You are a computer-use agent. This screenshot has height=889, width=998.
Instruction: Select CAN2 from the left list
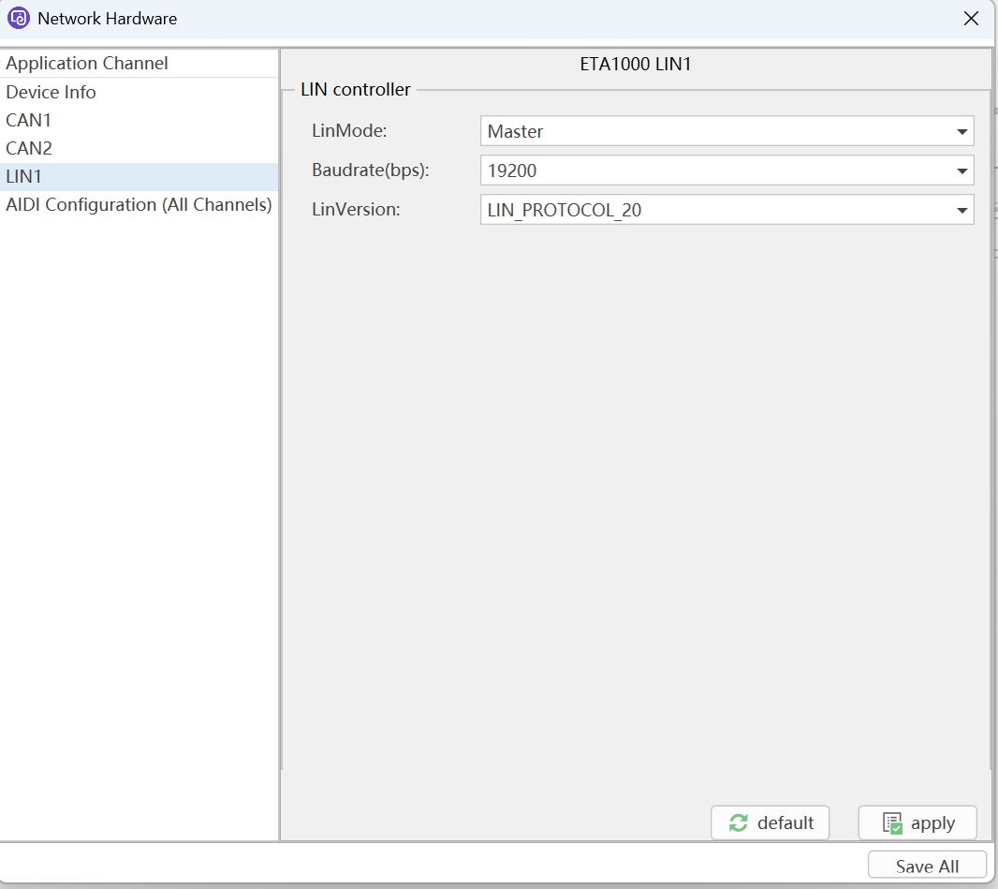(29, 148)
